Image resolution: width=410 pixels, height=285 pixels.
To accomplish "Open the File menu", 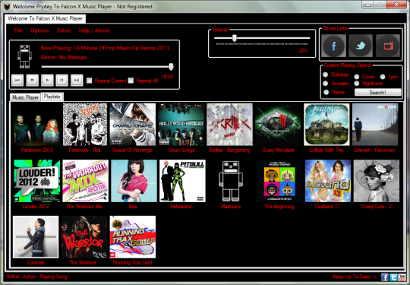I will pyautogui.click(x=18, y=30).
